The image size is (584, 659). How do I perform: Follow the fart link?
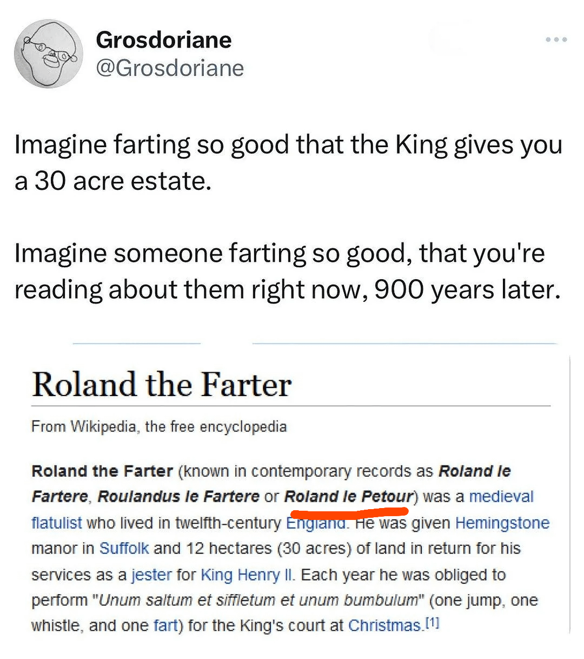(166, 625)
